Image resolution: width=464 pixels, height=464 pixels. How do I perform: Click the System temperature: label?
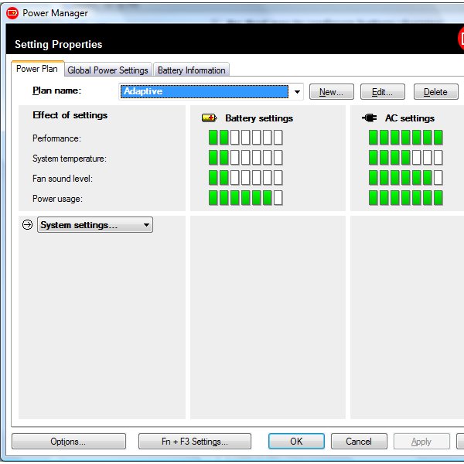coord(70,159)
